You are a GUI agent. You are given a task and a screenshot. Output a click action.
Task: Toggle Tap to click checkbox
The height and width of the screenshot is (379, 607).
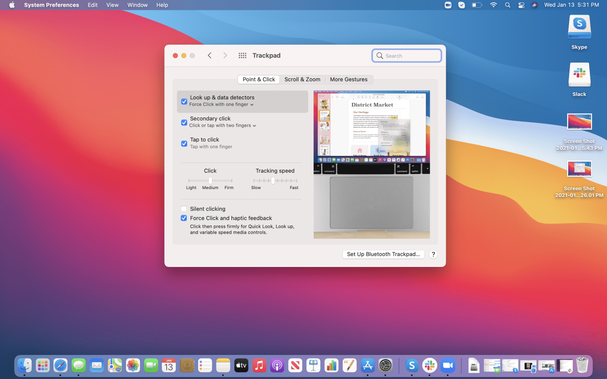coord(184,144)
